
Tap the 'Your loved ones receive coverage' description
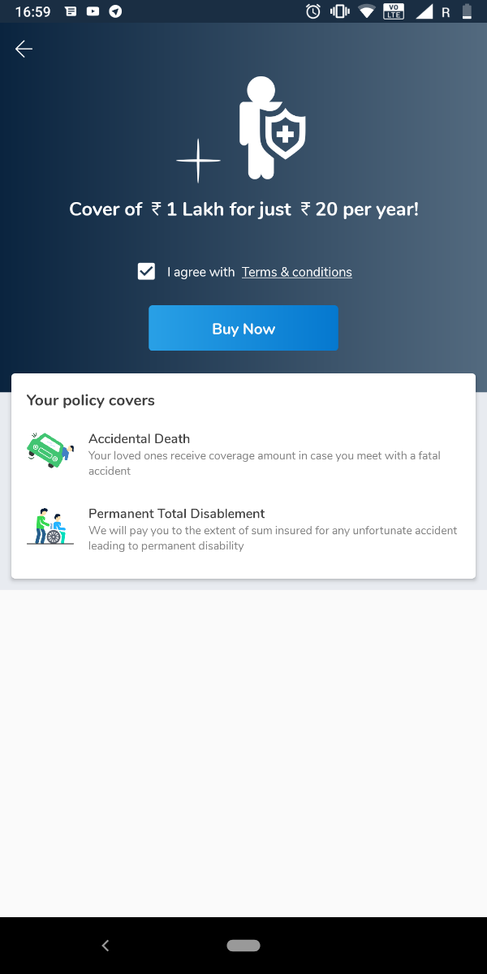[265, 463]
